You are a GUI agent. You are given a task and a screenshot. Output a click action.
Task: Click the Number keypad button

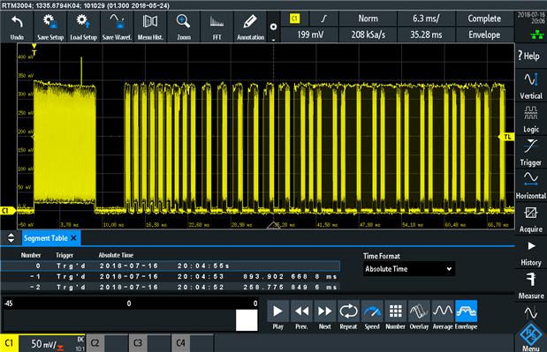[395, 316]
